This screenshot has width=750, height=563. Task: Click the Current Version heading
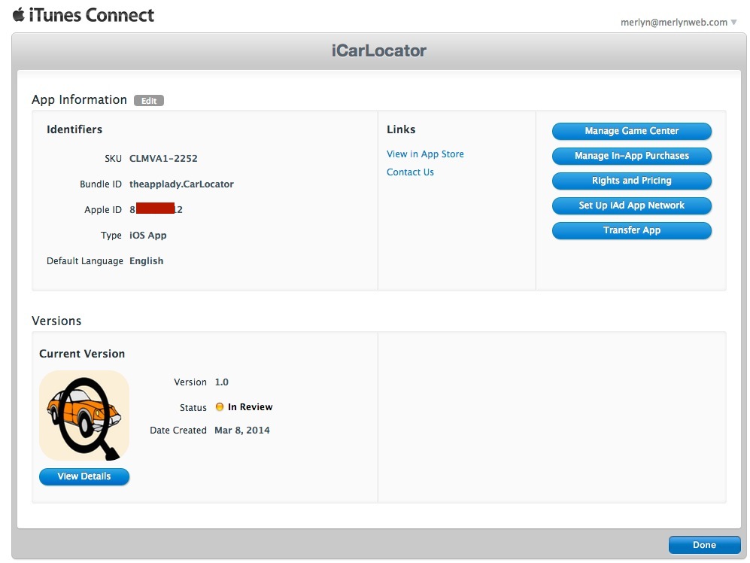pyautogui.click(x=82, y=354)
